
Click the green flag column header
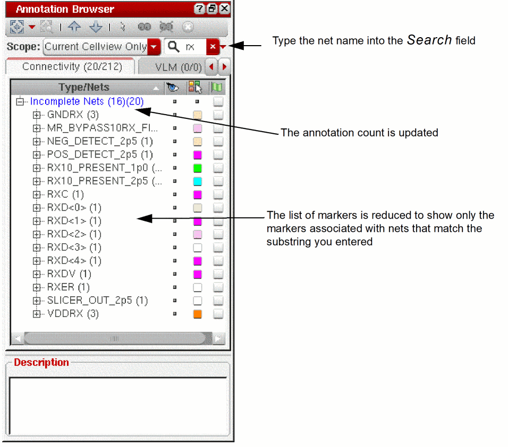pos(216,88)
